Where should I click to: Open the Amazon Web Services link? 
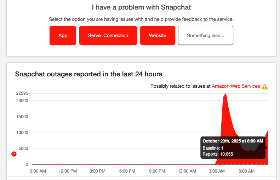click(x=236, y=86)
